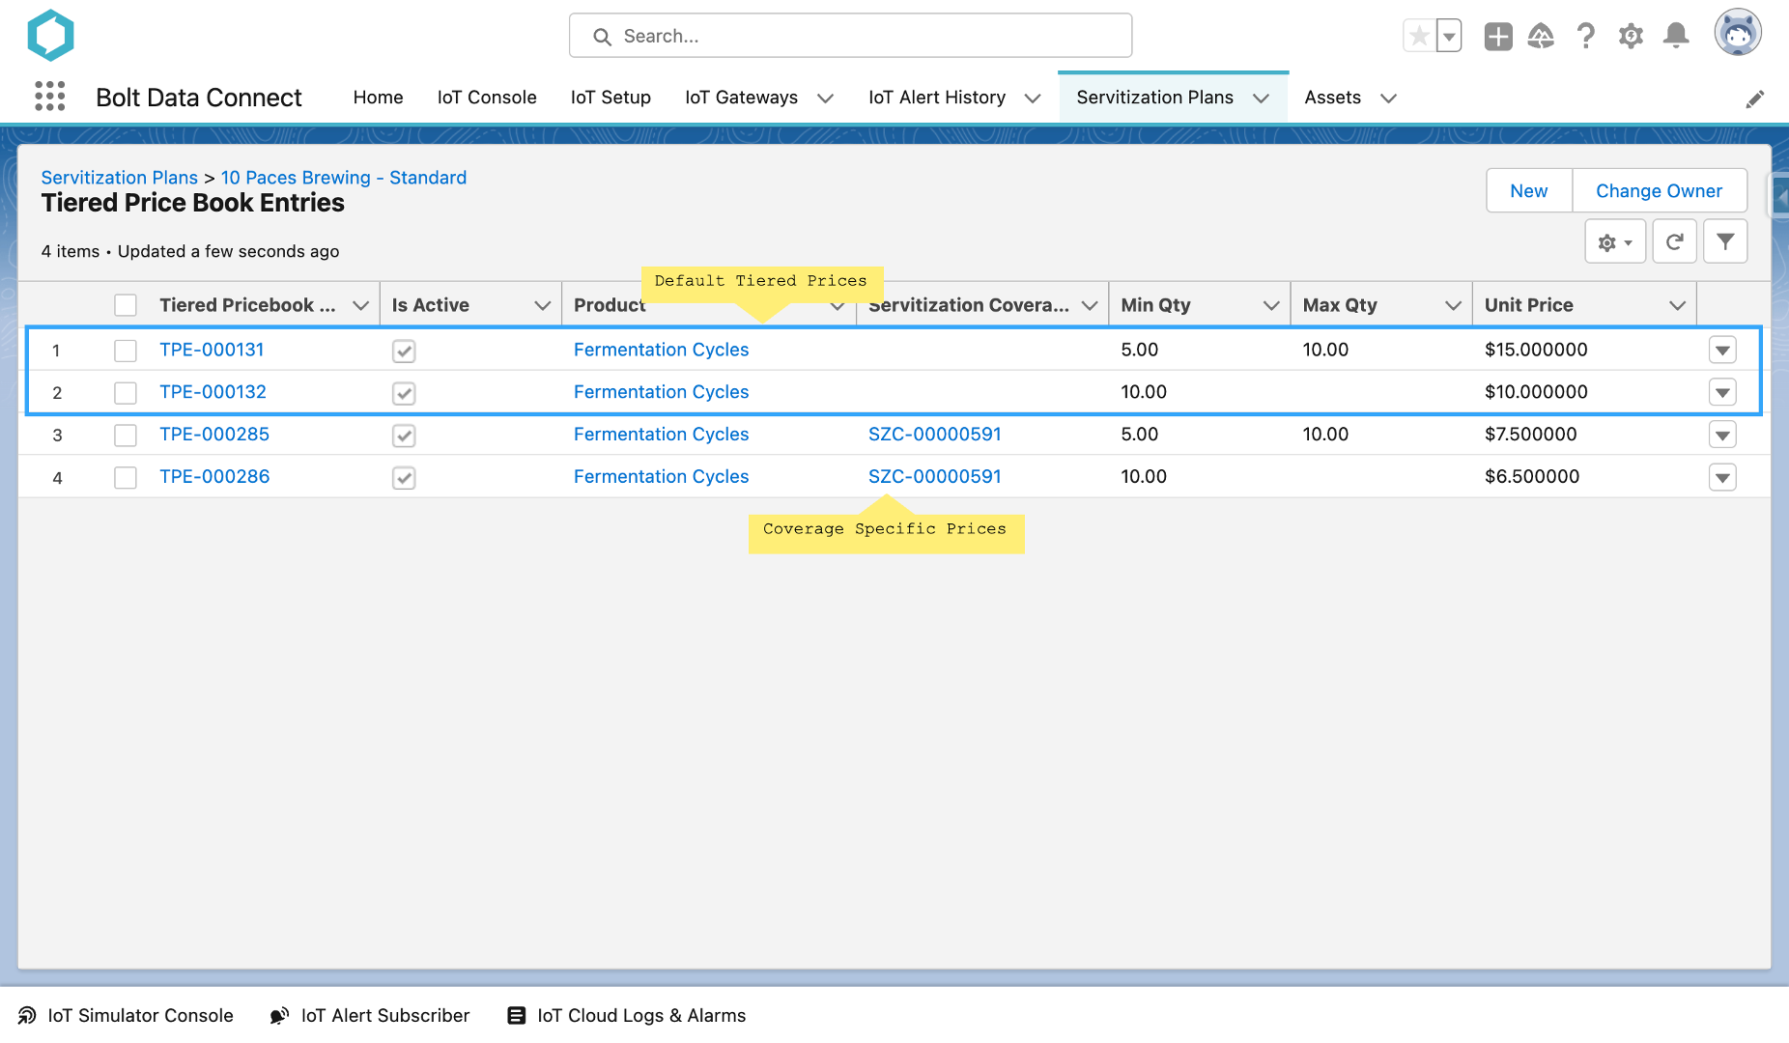Image resolution: width=1789 pixels, height=1043 pixels.
Task: Open row actions menu for TPE-000131
Action: click(1722, 351)
